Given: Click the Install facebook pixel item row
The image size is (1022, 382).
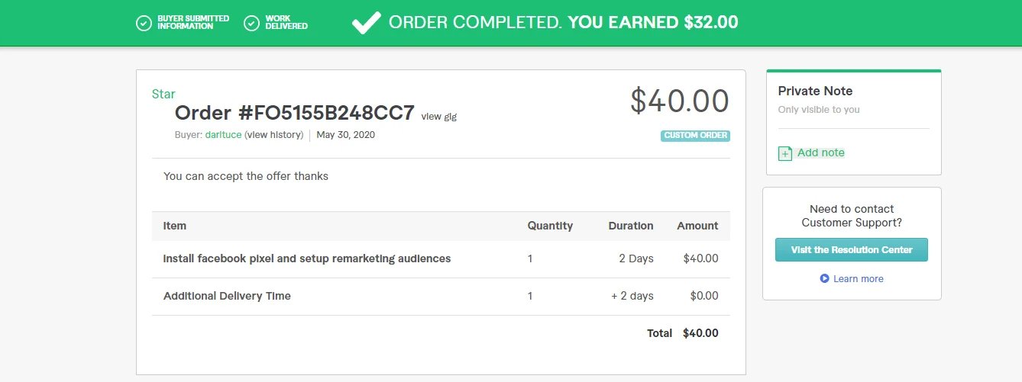Looking at the screenshot, I should (307, 258).
